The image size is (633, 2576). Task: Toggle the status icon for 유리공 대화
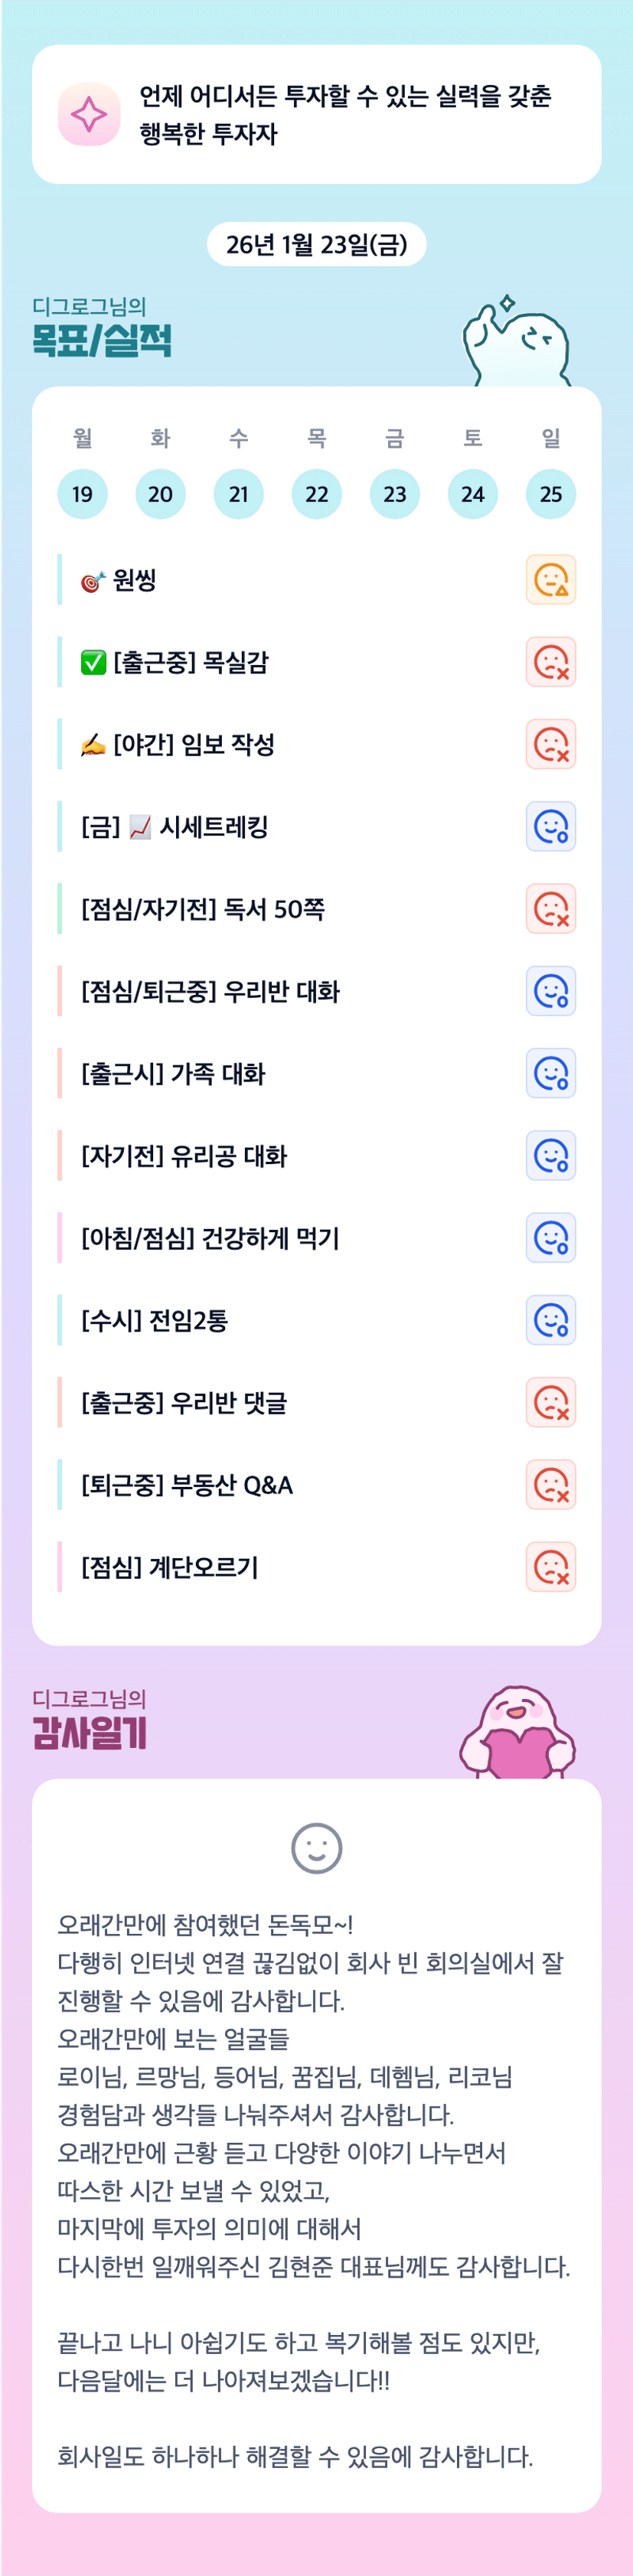pyautogui.click(x=550, y=1156)
